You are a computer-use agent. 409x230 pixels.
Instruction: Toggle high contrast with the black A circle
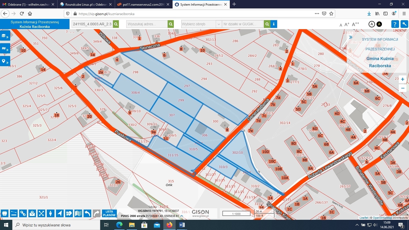point(379,24)
